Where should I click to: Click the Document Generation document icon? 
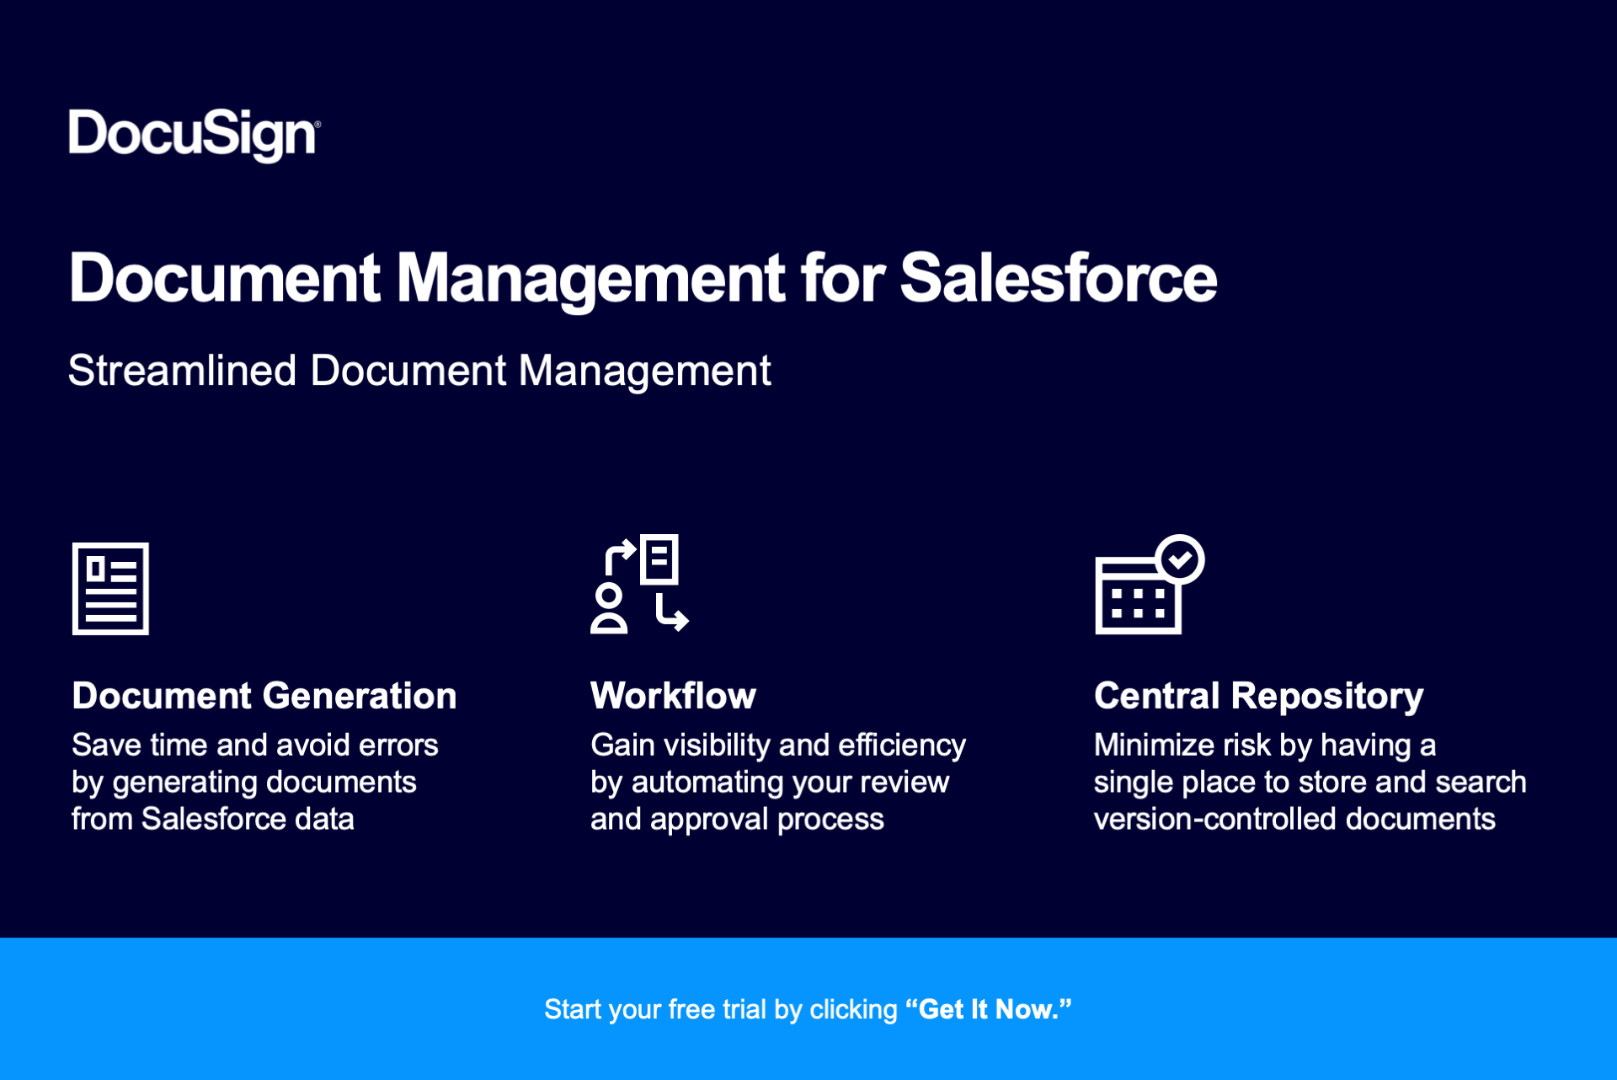(x=109, y=587)
